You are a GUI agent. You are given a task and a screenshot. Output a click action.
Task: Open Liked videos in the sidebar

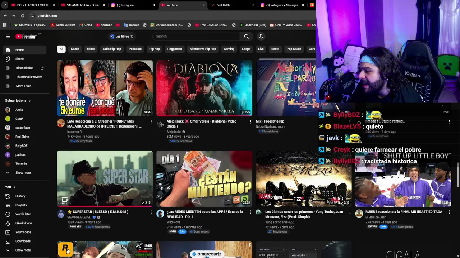pos(23,223)
